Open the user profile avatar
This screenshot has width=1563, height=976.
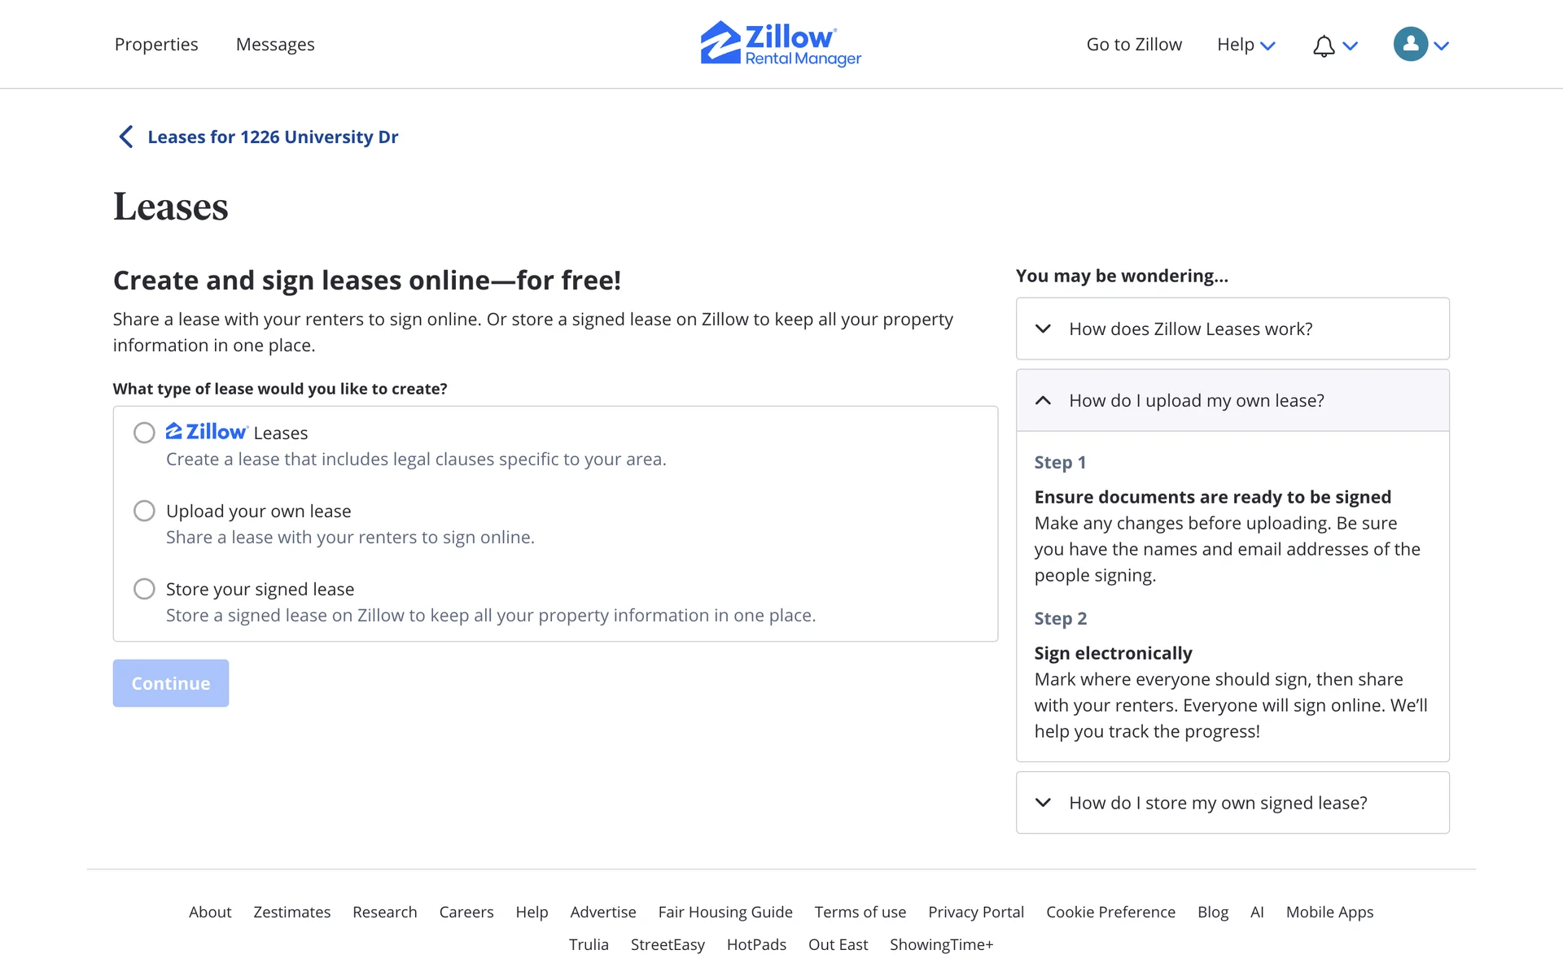pyautogui.click(x=1410, y=45)
